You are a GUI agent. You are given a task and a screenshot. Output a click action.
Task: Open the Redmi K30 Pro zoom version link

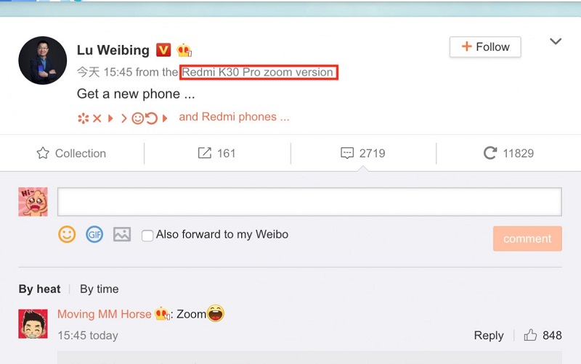click(259, 72)
